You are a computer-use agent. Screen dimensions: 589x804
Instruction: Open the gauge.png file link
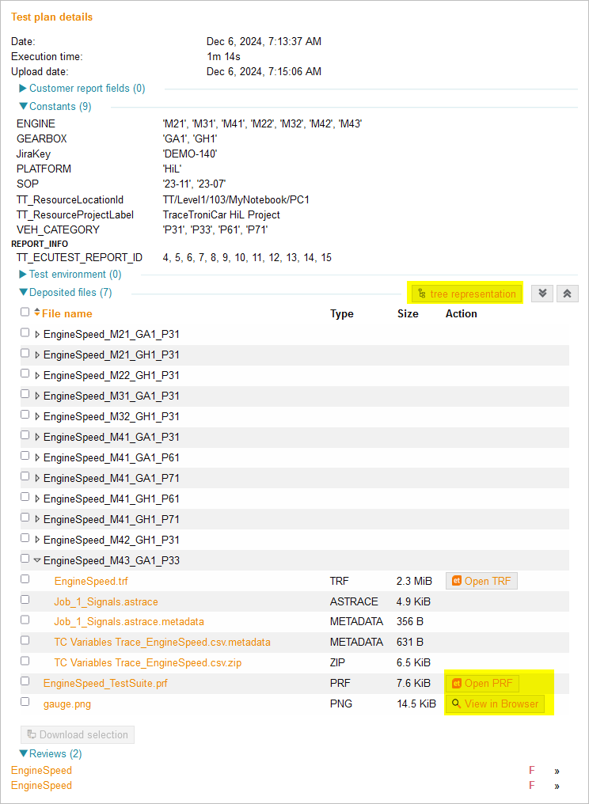[67, 704]
